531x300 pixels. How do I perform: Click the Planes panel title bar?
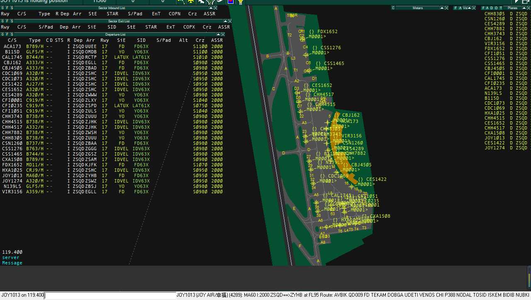pos(513,8)
